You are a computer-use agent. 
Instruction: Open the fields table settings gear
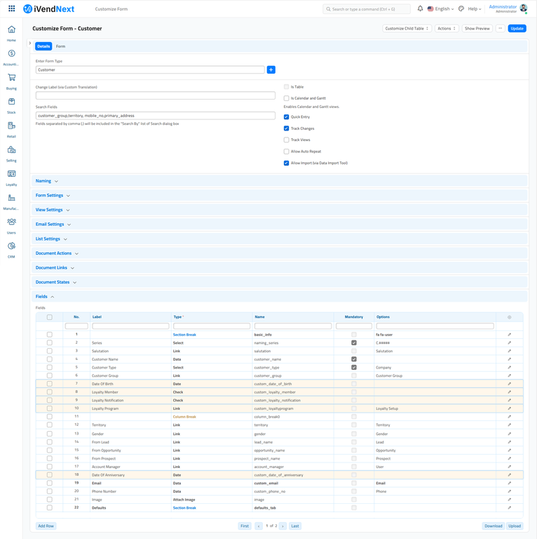[509, 317]
